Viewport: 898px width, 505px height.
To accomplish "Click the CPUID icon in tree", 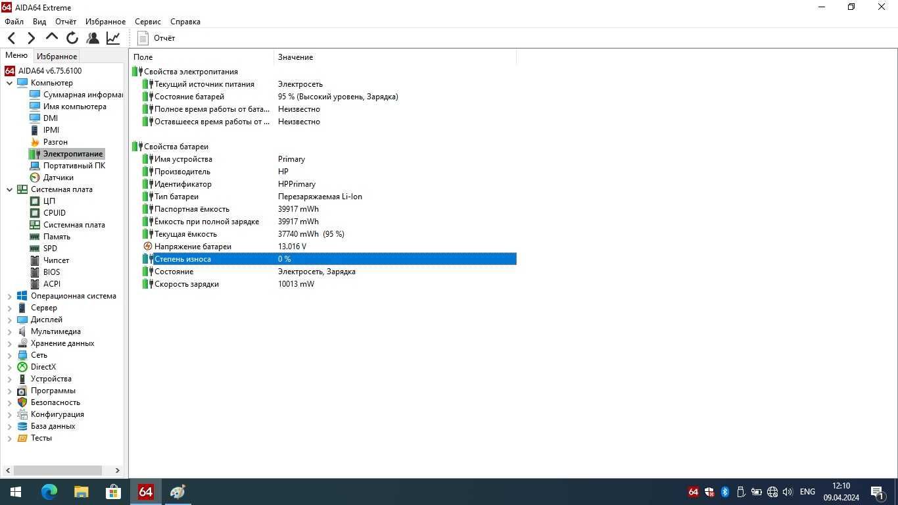I will click(35, 213).
